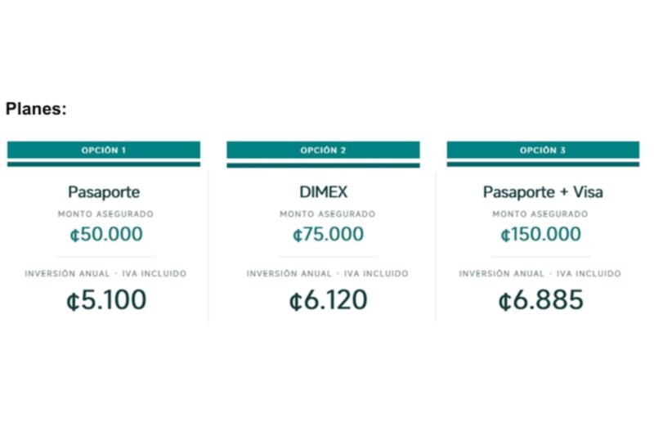
Task: Click the DIMEX plan title
Action: [323, 192]
